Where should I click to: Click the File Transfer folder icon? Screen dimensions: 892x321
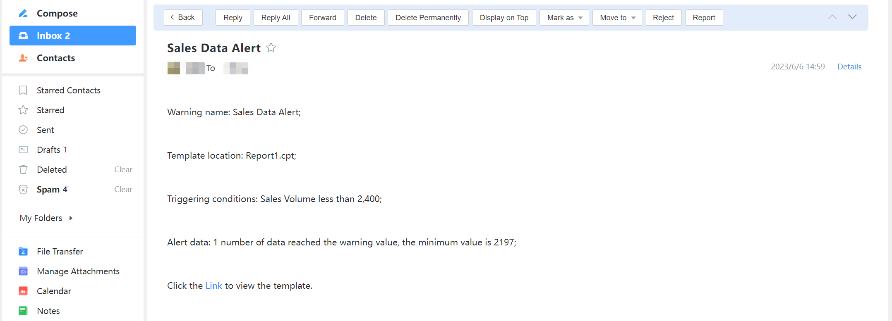coord(23,251)
